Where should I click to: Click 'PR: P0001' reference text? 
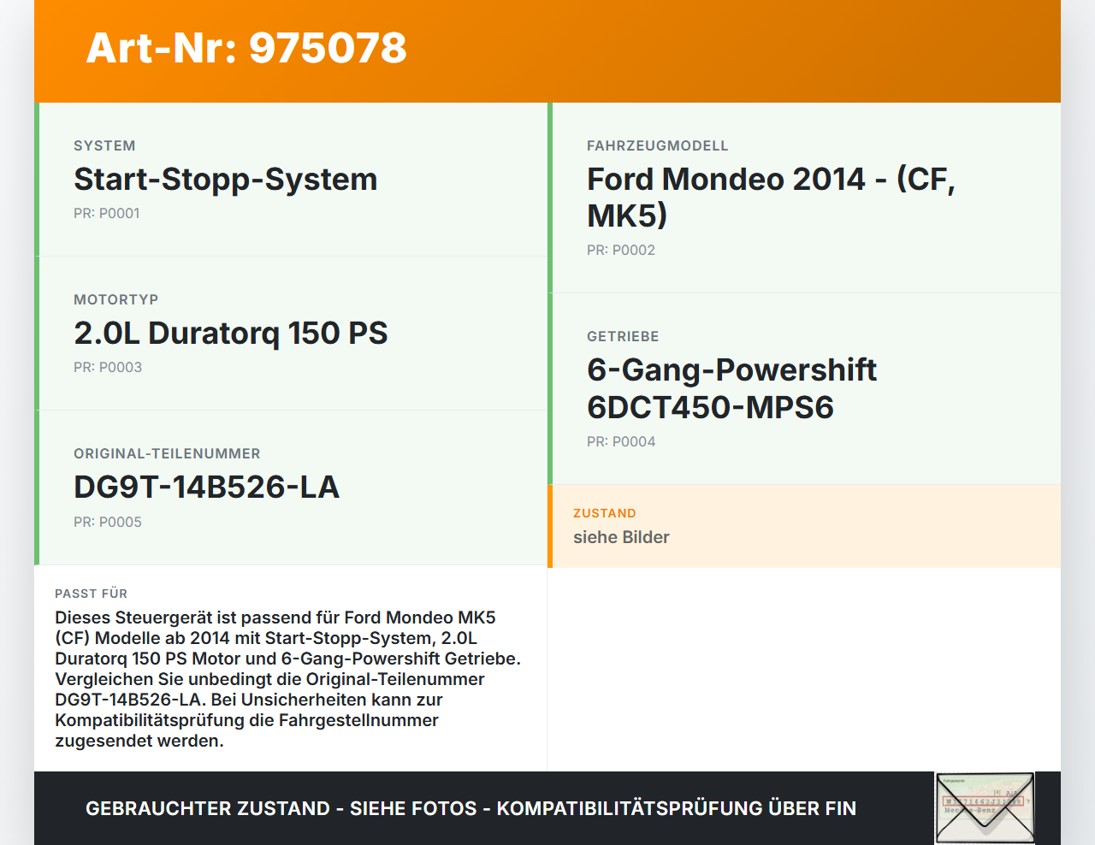pyautogui.click(x=107, y=213)
